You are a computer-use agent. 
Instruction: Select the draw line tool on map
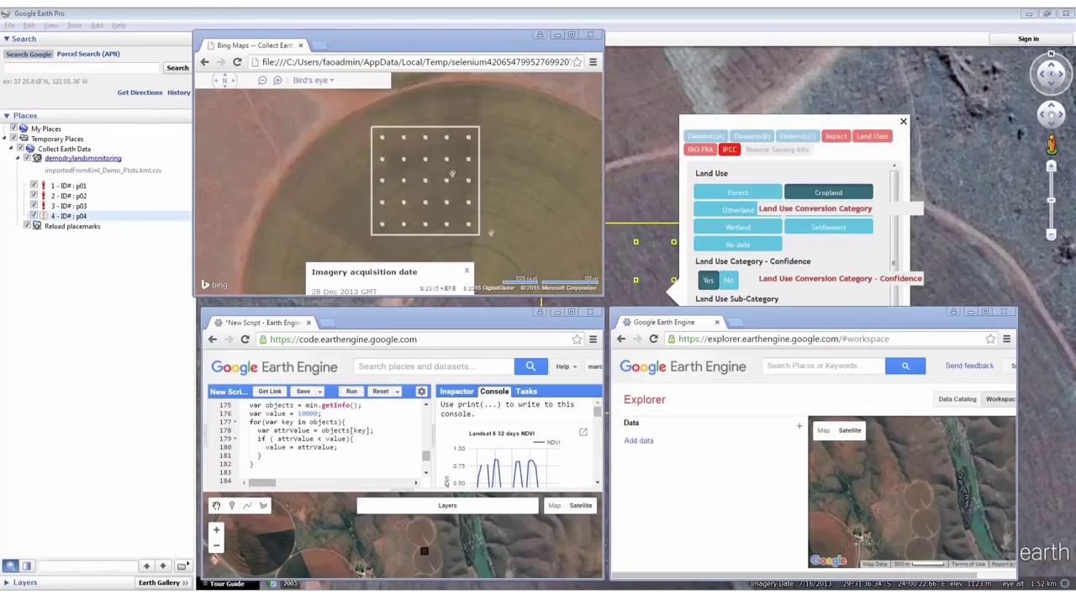tap(247, 506)
